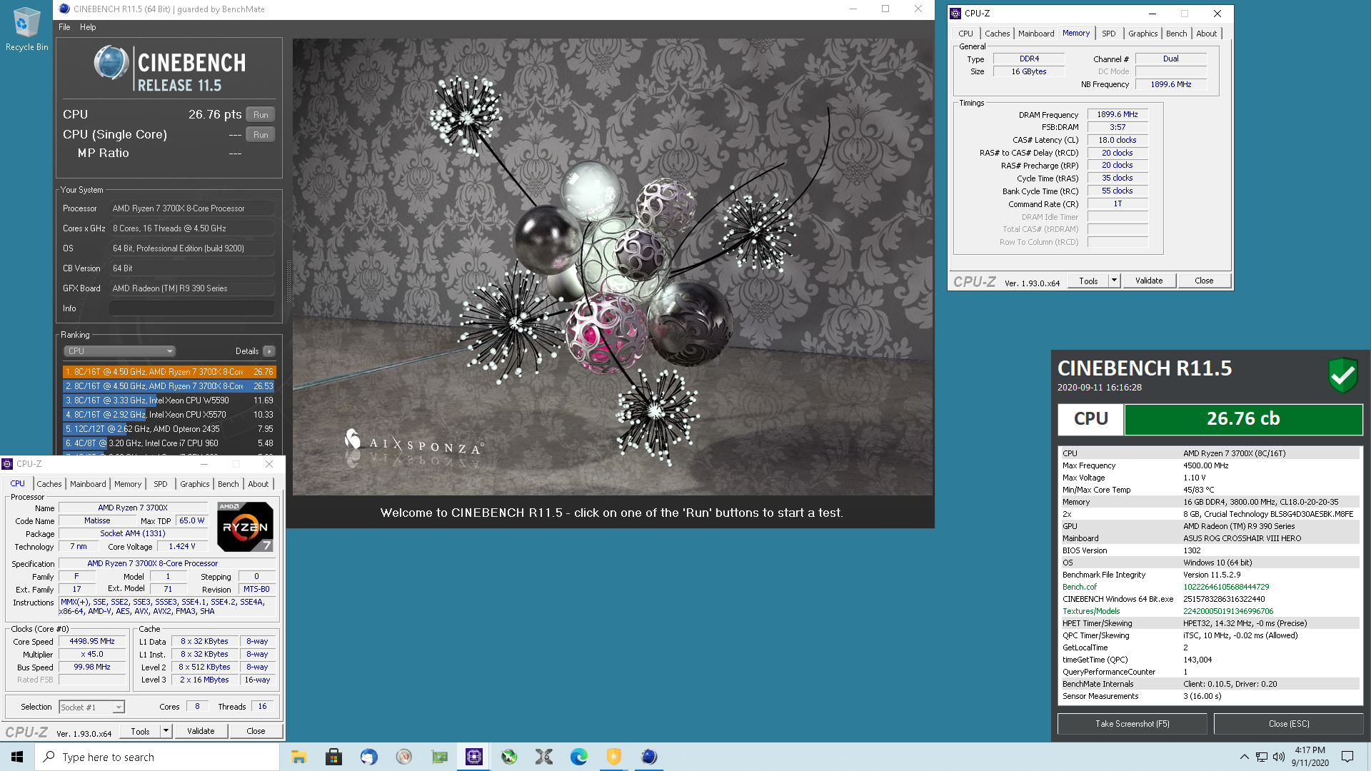The height and width of the screenshot is (771, 1371).
Task: Open Socket #1 selection dropdown
Action: [x=91, y=707]
